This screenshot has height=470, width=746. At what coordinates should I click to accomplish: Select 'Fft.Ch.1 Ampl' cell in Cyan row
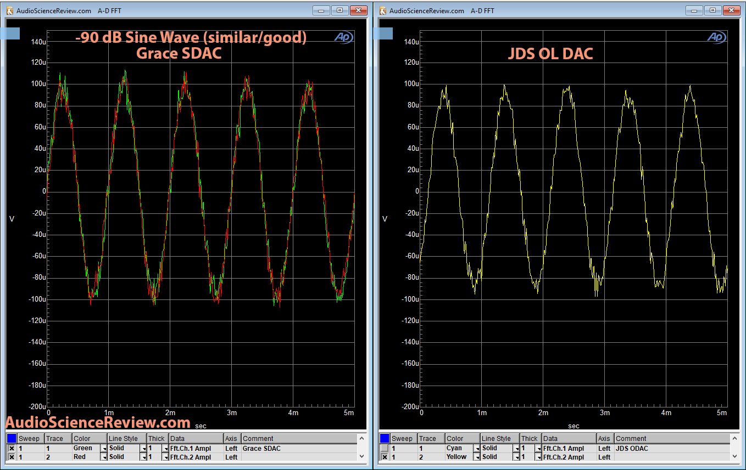(x=569, y=449)
